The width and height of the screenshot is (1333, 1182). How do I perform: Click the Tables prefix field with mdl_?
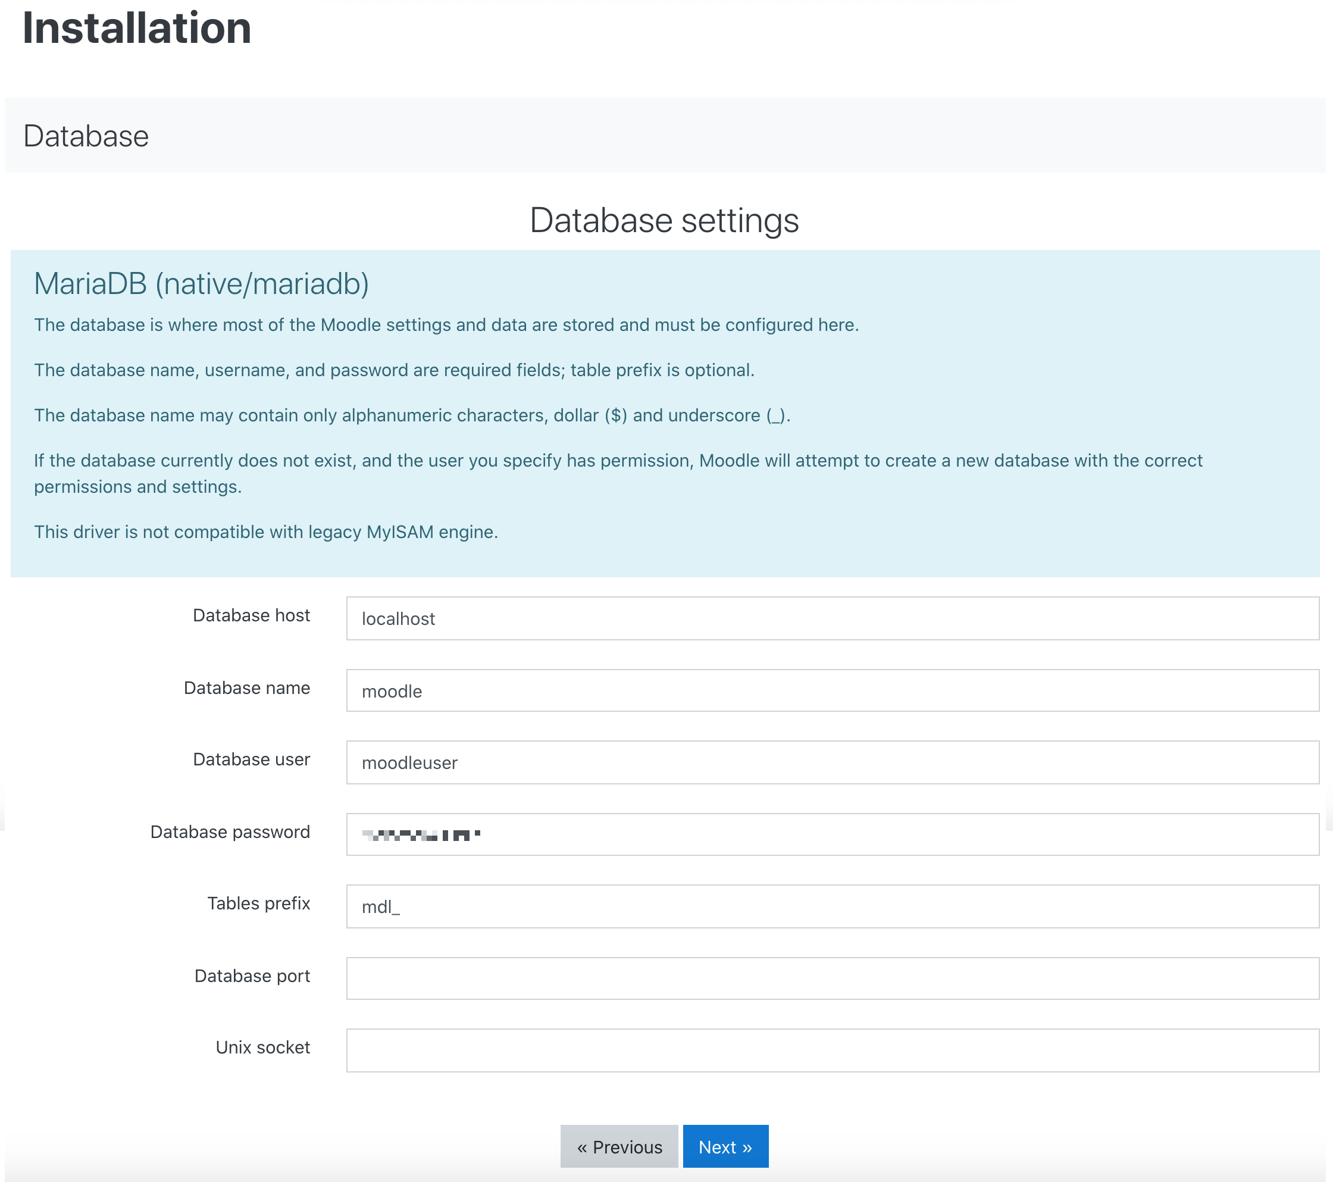click(x=832, y=906)
